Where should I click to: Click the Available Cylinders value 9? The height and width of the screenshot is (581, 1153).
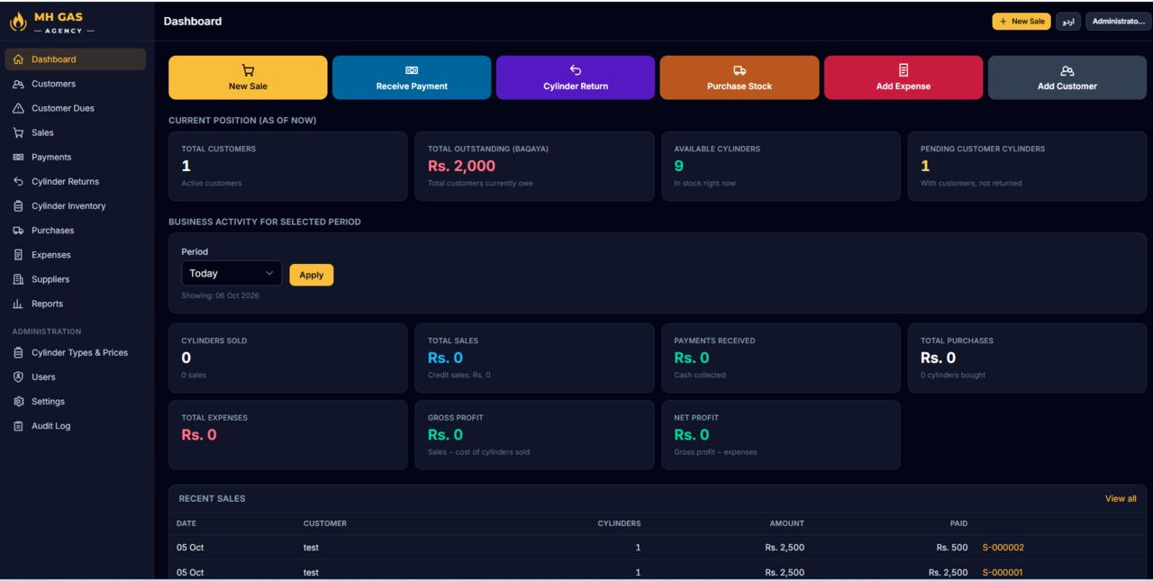point(679,166)
